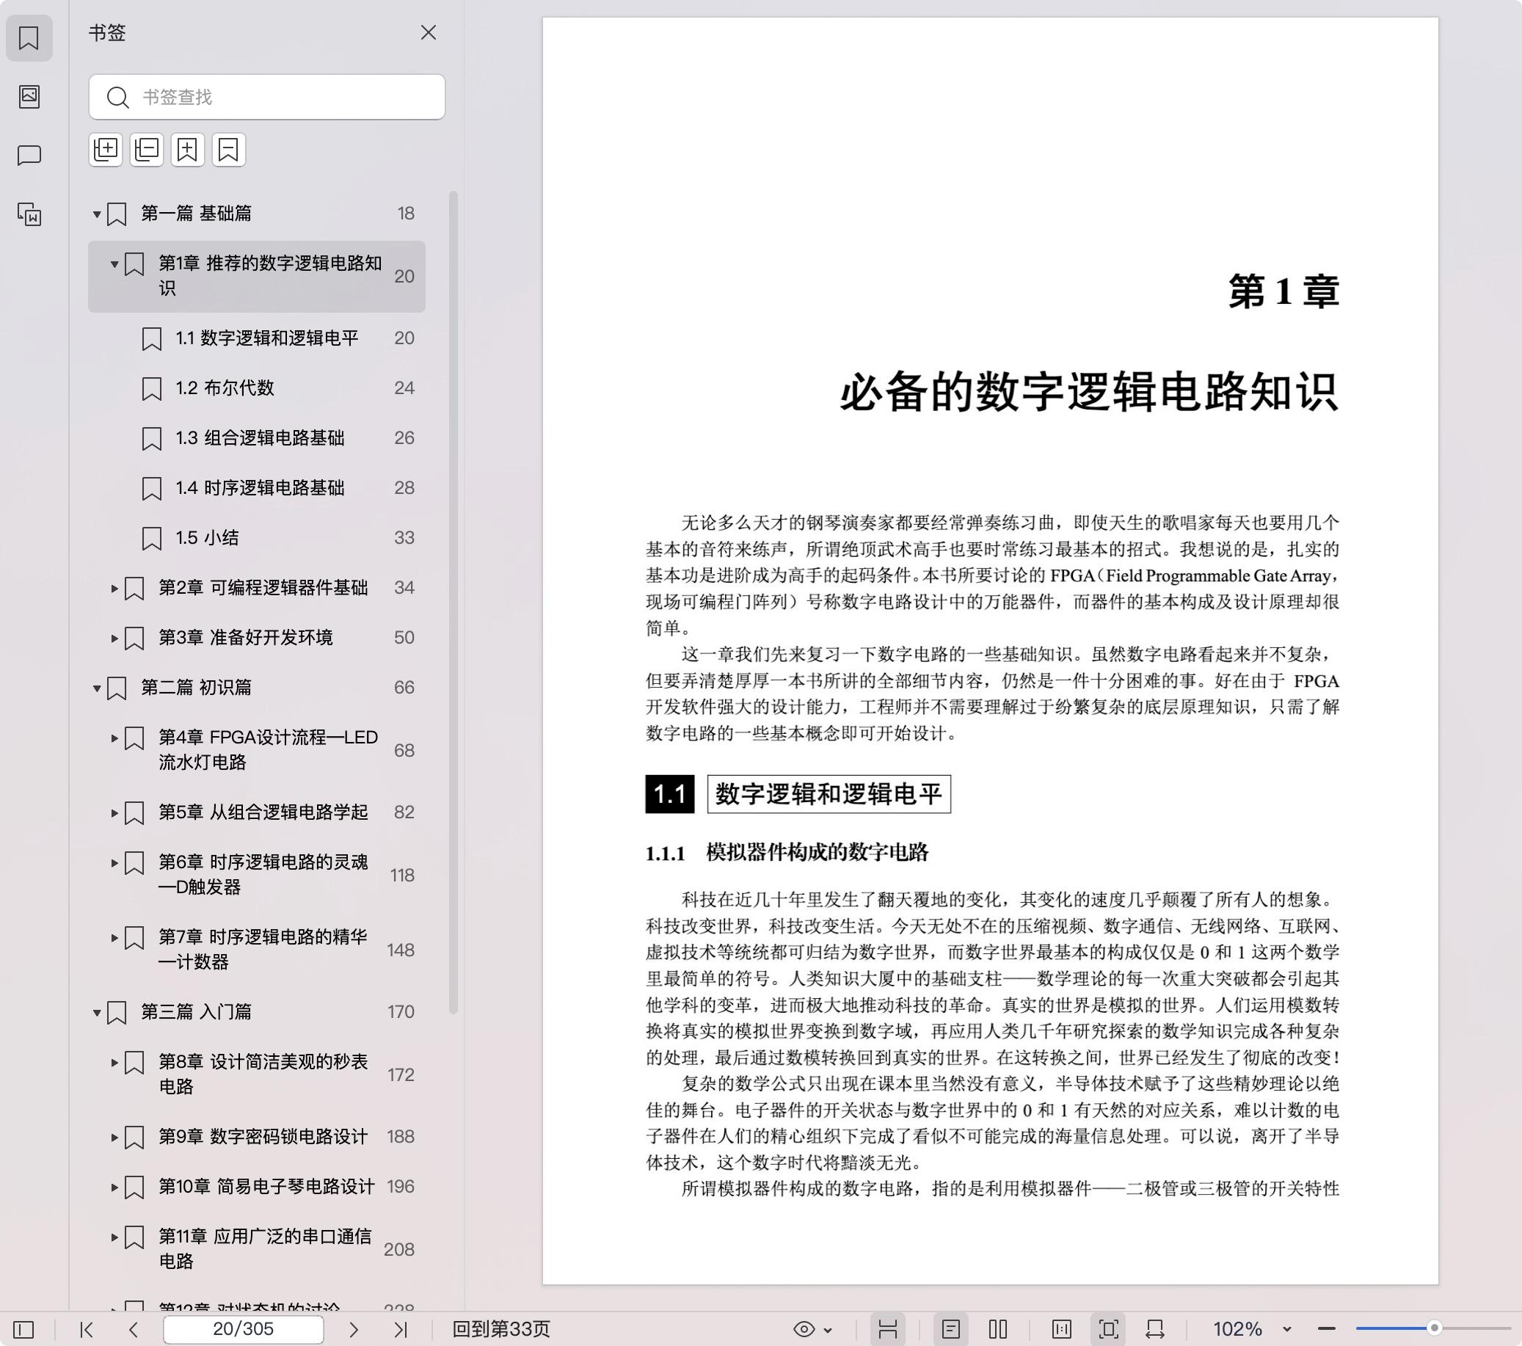The width and height of the screenshot is (1522, 1346).
Task: Add a new bookmark with the add-bookmark icon
Action: [188, 150]
